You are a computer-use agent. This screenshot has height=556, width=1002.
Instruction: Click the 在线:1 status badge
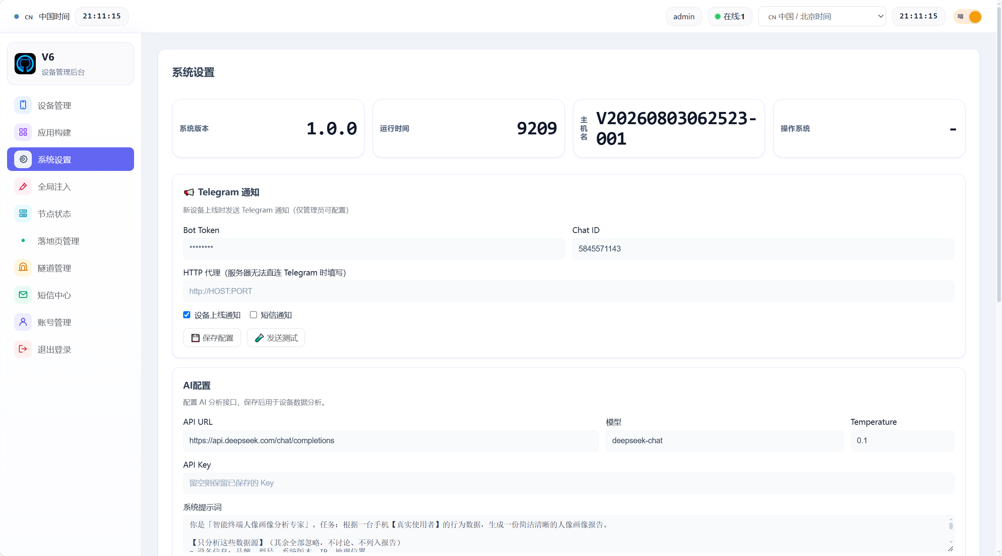point(730,17)
